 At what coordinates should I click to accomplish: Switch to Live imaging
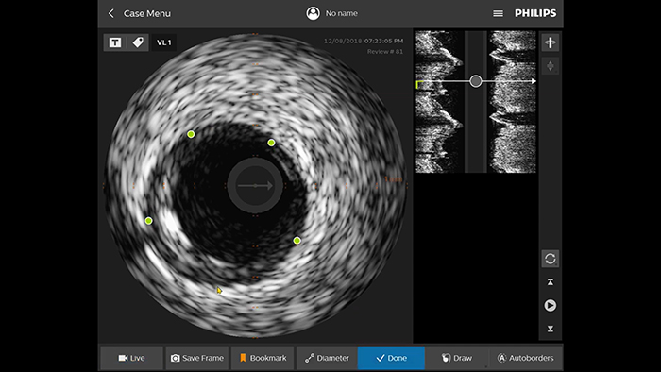131,358
